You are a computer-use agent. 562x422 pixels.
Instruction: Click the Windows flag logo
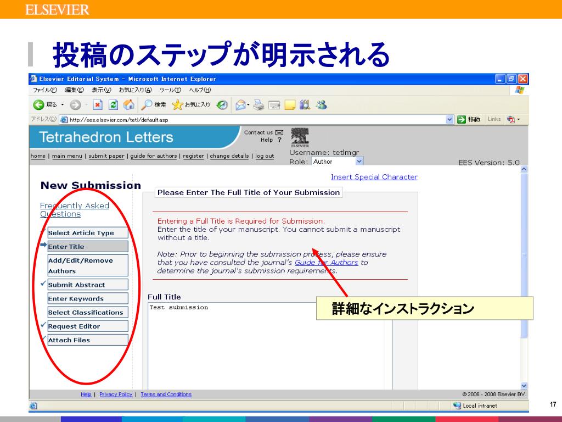pyautogui.click(x=519, y=90)
